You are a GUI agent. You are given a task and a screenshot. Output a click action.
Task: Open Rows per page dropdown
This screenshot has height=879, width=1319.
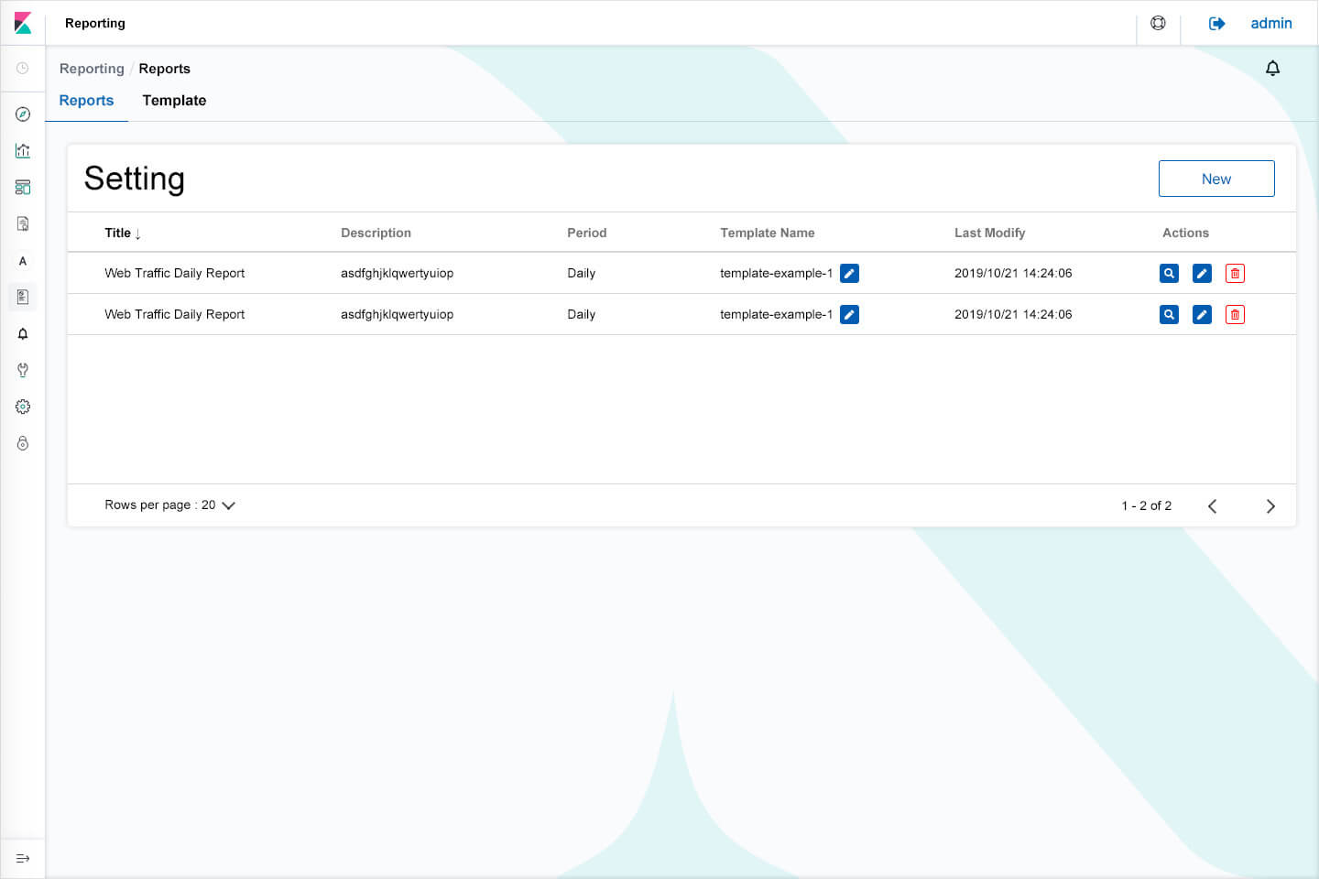tap(170, 505)
